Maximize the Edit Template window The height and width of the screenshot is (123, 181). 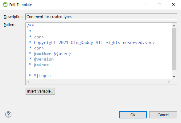point(159,5)
